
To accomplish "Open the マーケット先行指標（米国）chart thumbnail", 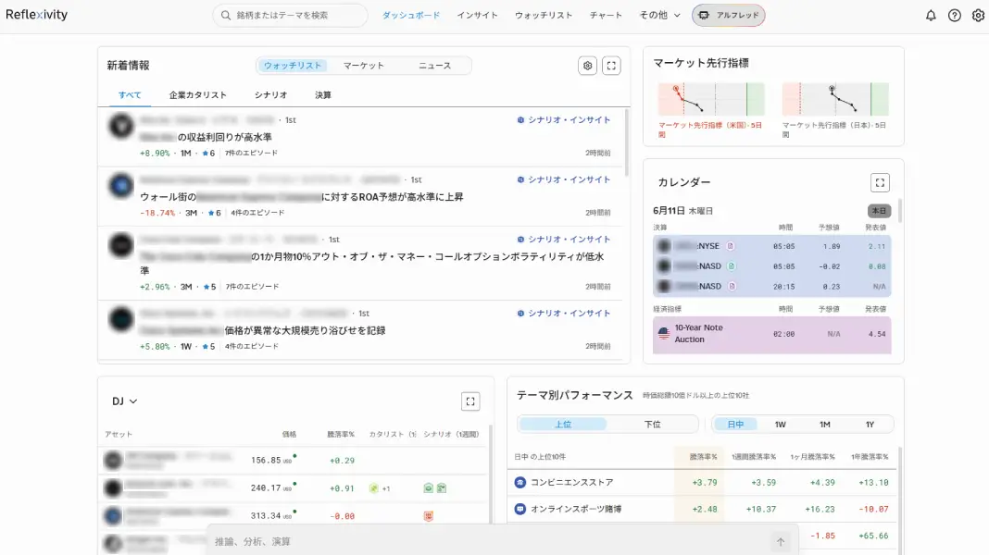I will [711, 99].
